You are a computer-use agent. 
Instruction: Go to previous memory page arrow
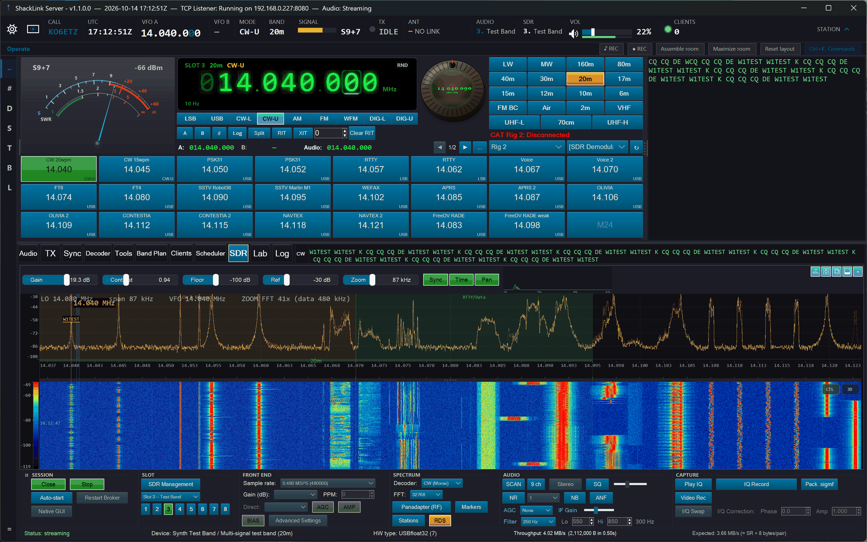coord(440,147)
